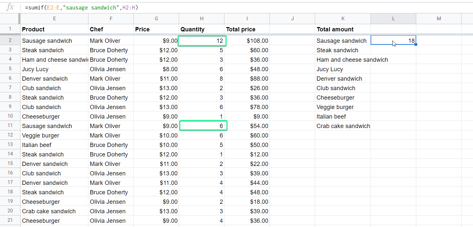This screenshot has height=227, width=473.
Task: Select the Price cell for Jucy Lucy
Action: (156, 69)
